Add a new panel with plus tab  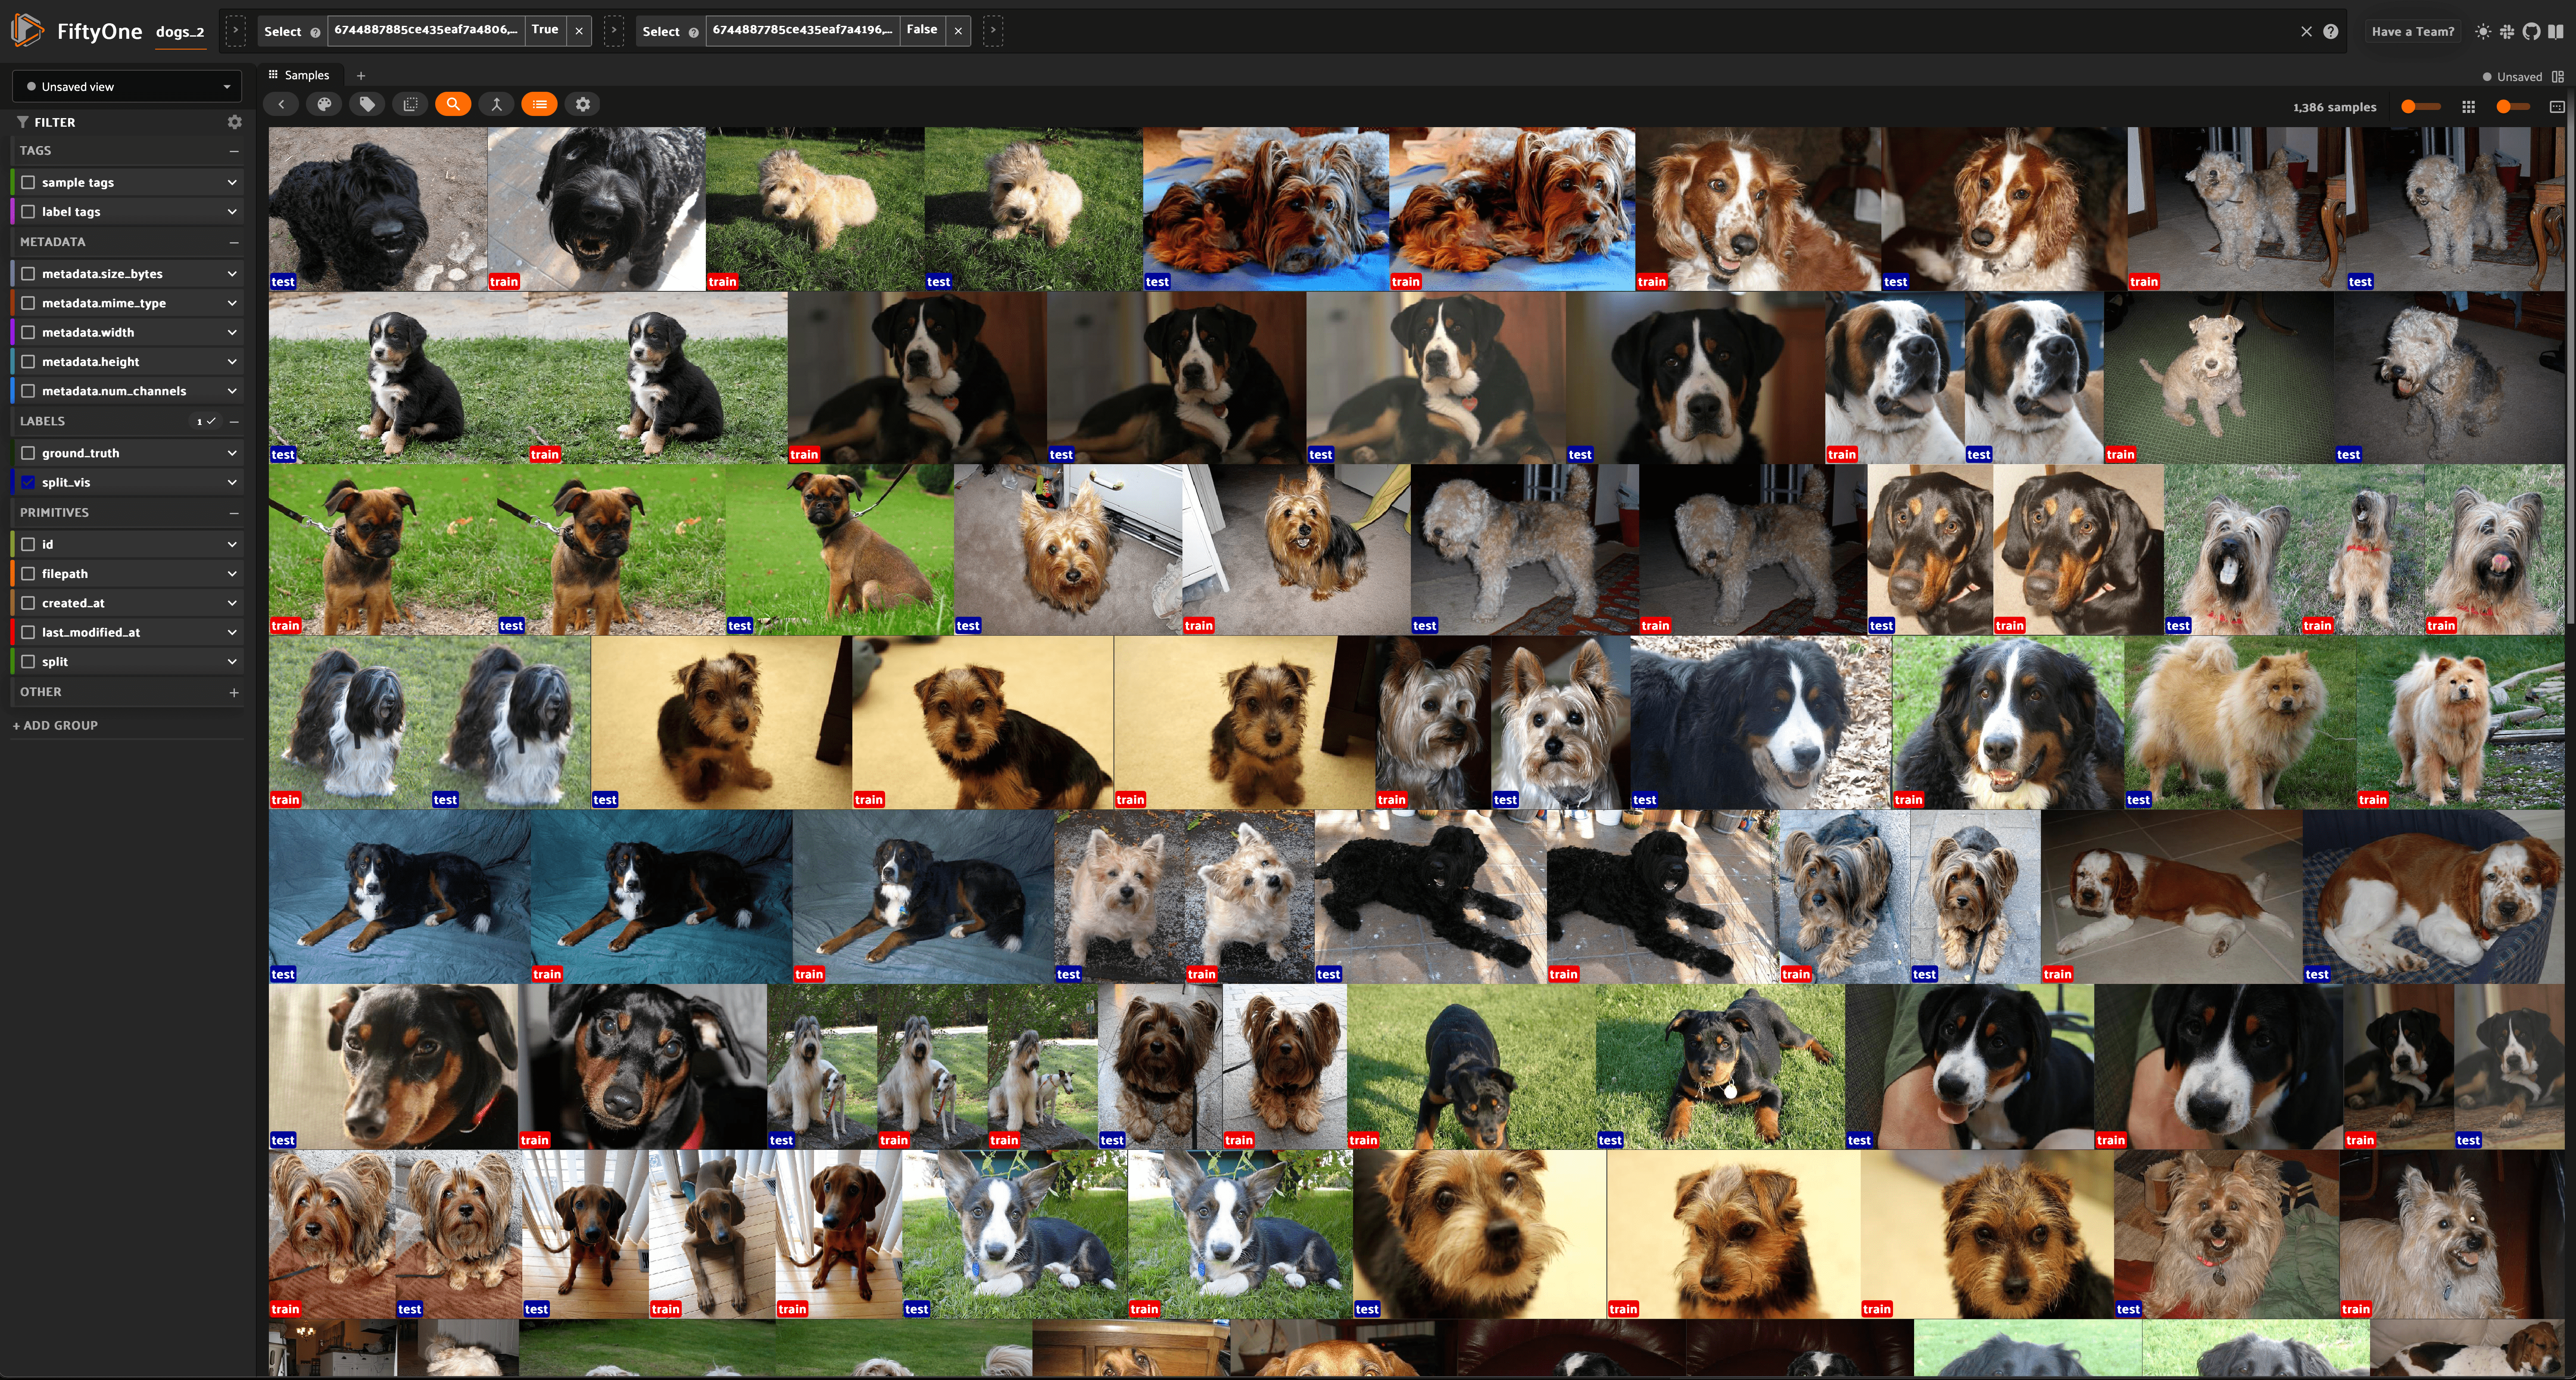[x=361, y=75]
